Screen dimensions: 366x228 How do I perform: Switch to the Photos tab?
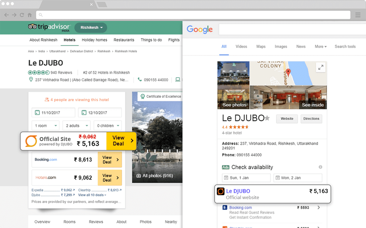(146, 222)
